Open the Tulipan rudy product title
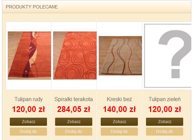The width and height of the screenshot is (194, 140). [x=28, y=99]
